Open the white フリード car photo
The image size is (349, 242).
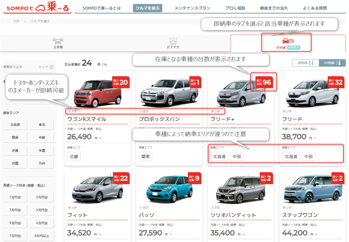(313, 93)
